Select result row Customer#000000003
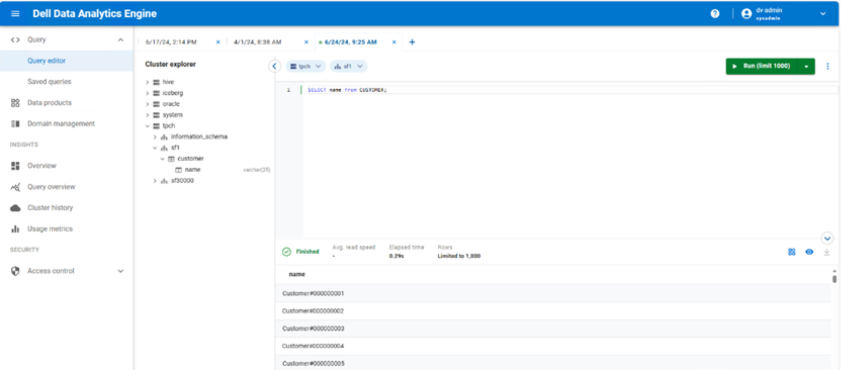The height and width of the screenshot is (370, 841). (553, 329)
